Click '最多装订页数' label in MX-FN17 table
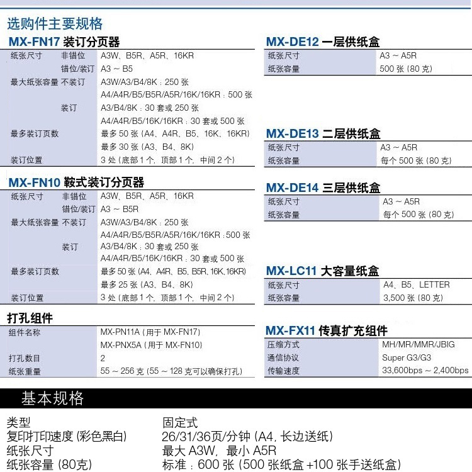The width and height of the screenshot is (472, 472). coord(35,133)
